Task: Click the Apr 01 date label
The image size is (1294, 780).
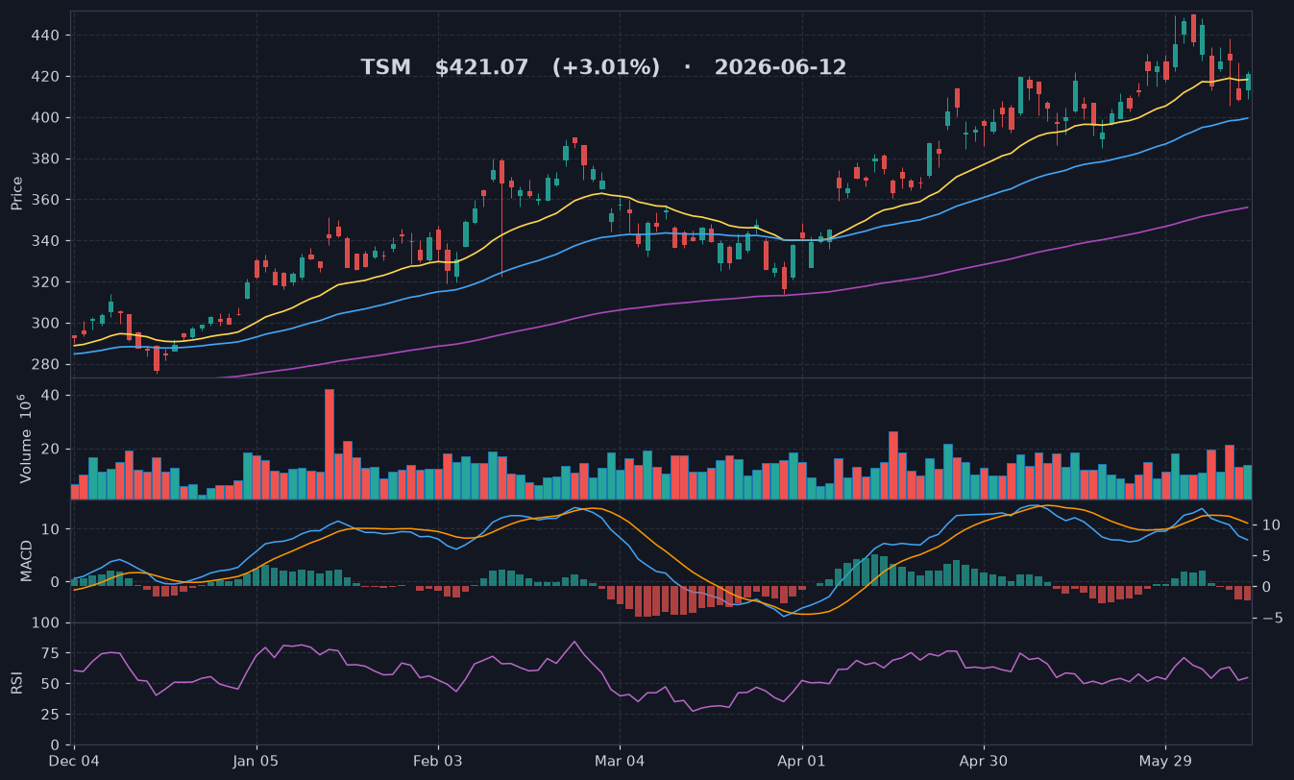Action: point(802,762)
